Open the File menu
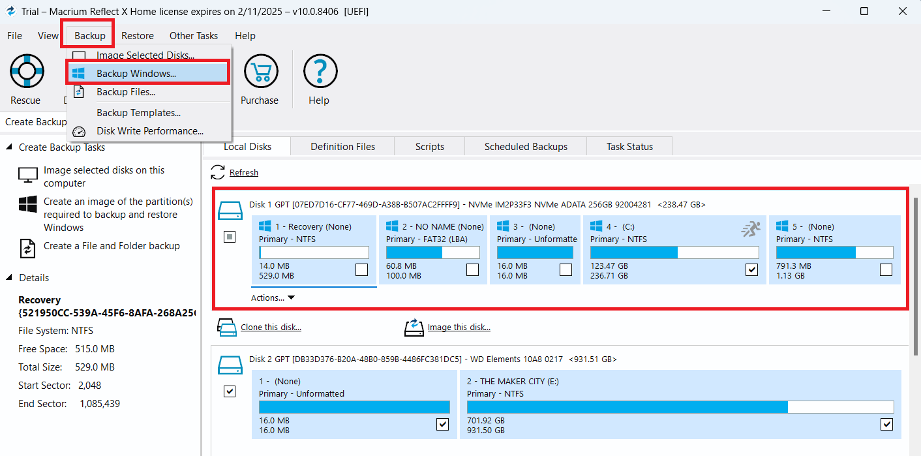The image size is (921, 456). click(14, 36)
